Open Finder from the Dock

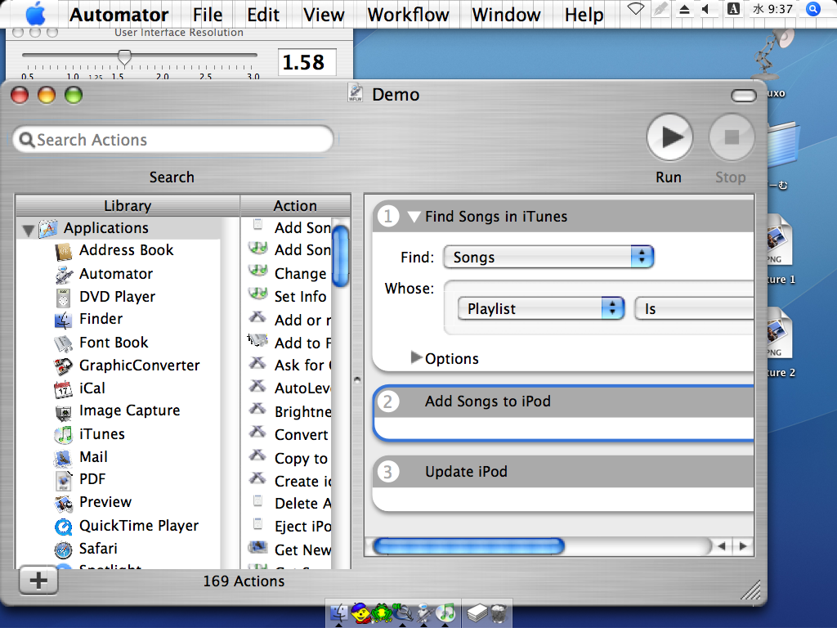pyautogui.click(x=339, y=613)
